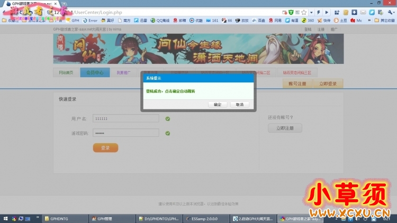Viewport: 397px width, 223px height.
Task: Switch to ESSamp 2.0.0.0 taskbar window
Action: pyautogui.click(x=204, y=218)
